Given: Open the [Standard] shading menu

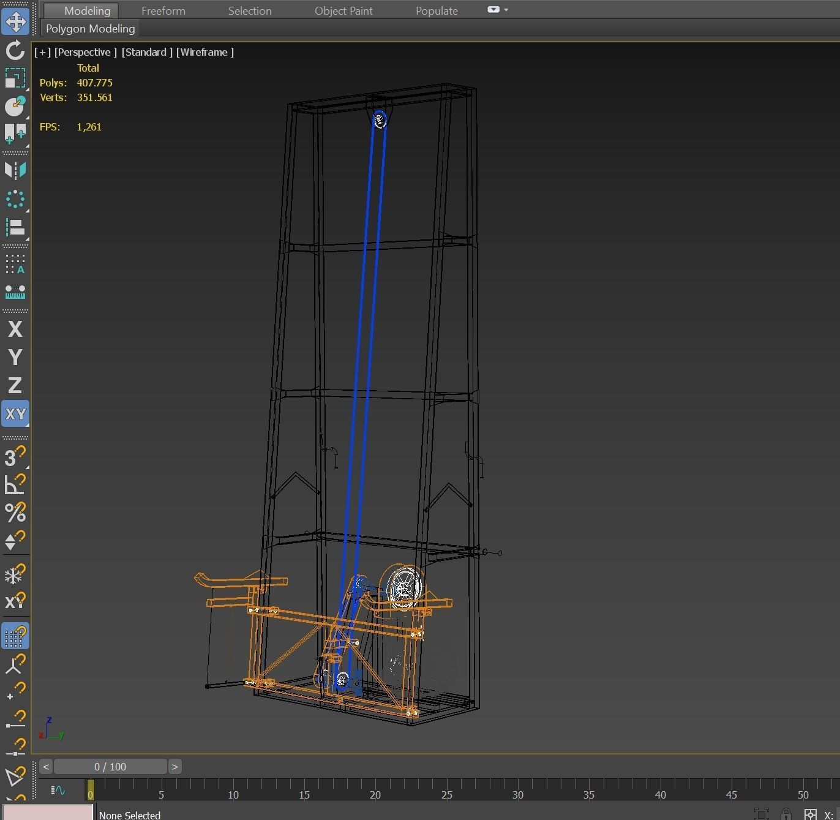Looking at the screenshot, I should pyautogui.click(x=147, y=52).
